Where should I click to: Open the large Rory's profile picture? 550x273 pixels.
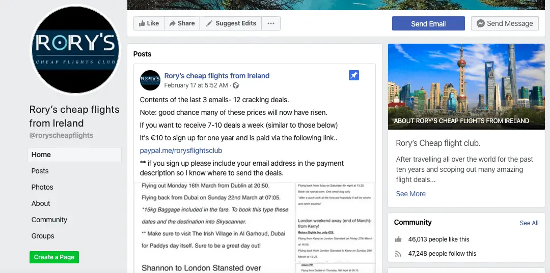[75, 49]
